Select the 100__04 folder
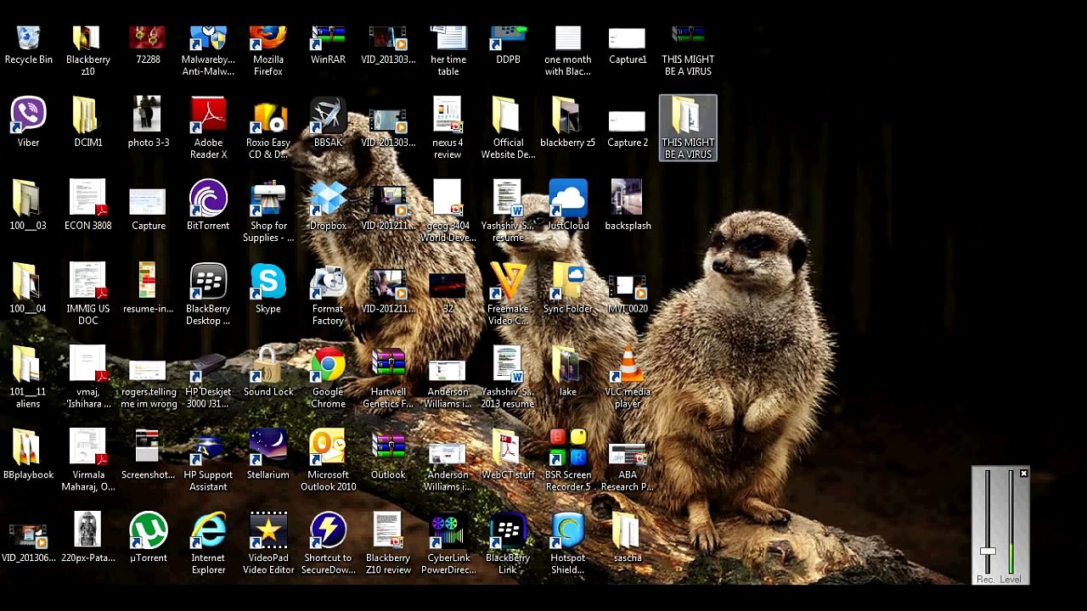Viewport: 1087px width, 611px height. point(28,289)
